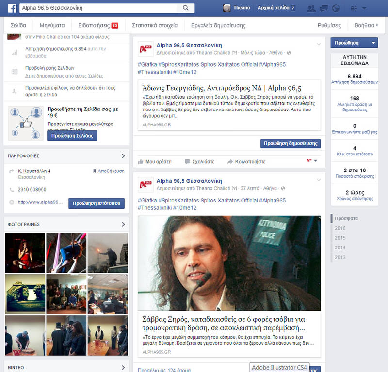Switch to the Μηνύματα tab
The height and width of the screenshot is (372, 388).
click(52, 25)
